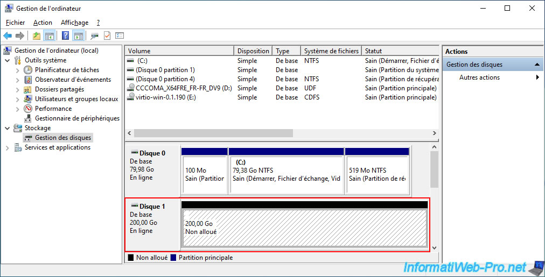This screenshot has height=277, width=545.
Task: Click the volume list scroll left arrow
Action: pos(130,133)
